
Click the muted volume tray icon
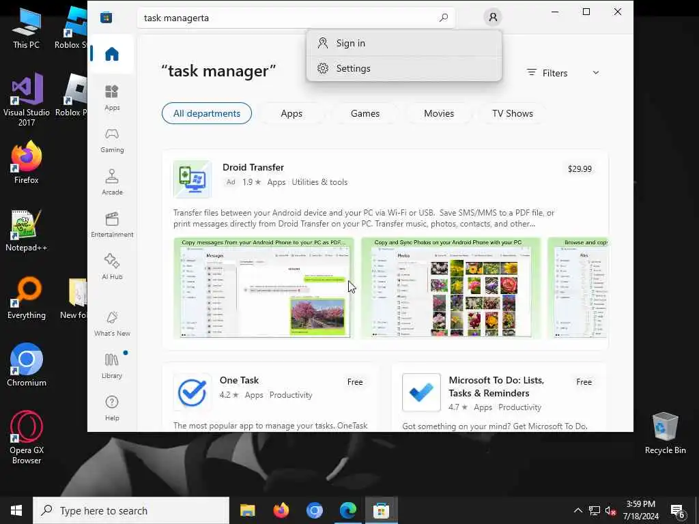coord(611,510)
